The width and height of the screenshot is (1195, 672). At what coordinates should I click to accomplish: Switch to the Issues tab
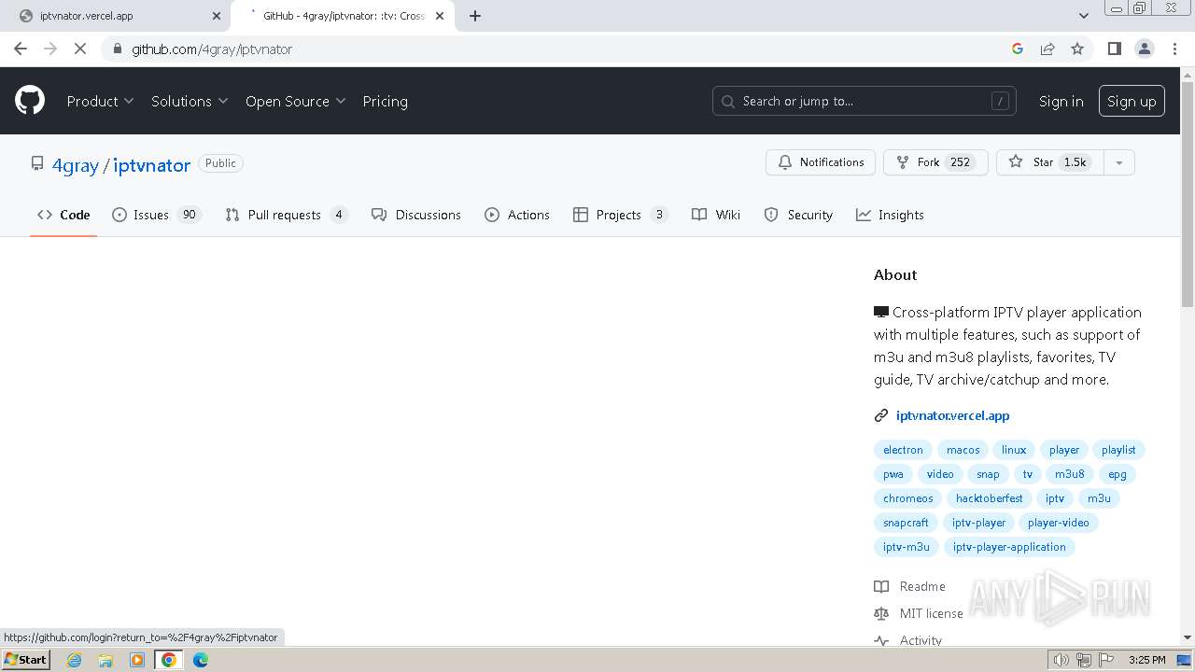(156, 215)
